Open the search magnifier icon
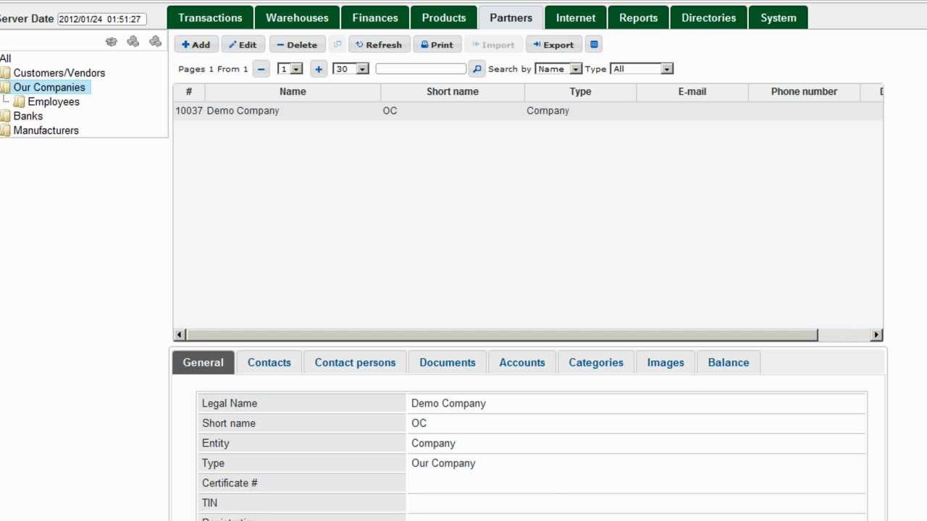Viewport: 927px width, 521px height. point(477,69)
